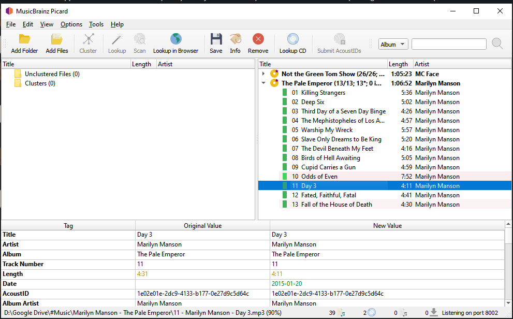Sort right pane by Length column header
Viewport: 513px width, 319px height.
(400, 64)
